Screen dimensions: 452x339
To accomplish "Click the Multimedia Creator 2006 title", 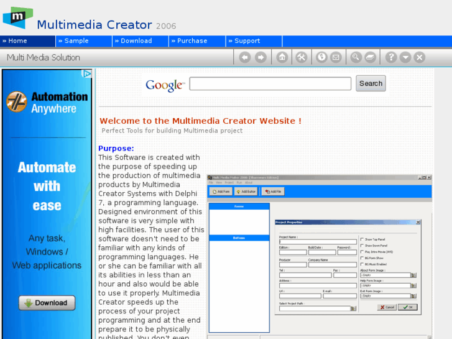I will click(x=106, y=25).
